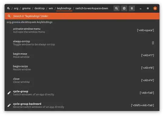
Task: Click description 'Toggle window to be always on top'
Action: pyautogui.click(x=34, y=45)
